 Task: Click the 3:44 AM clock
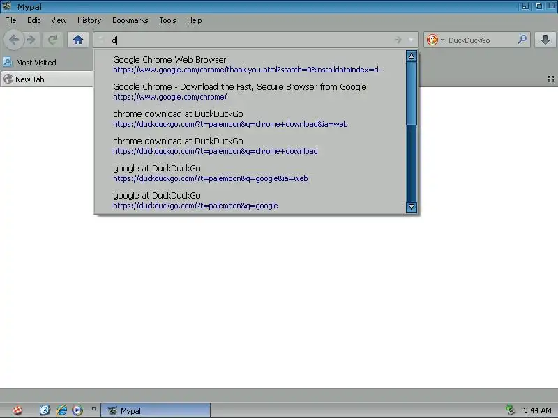[537, 410]
